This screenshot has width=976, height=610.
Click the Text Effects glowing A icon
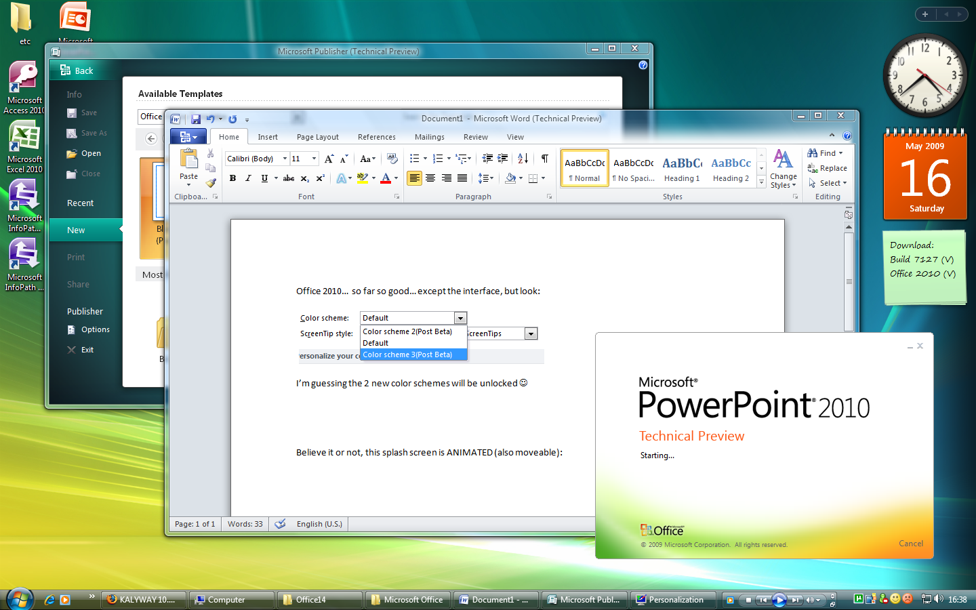(341, 178)
